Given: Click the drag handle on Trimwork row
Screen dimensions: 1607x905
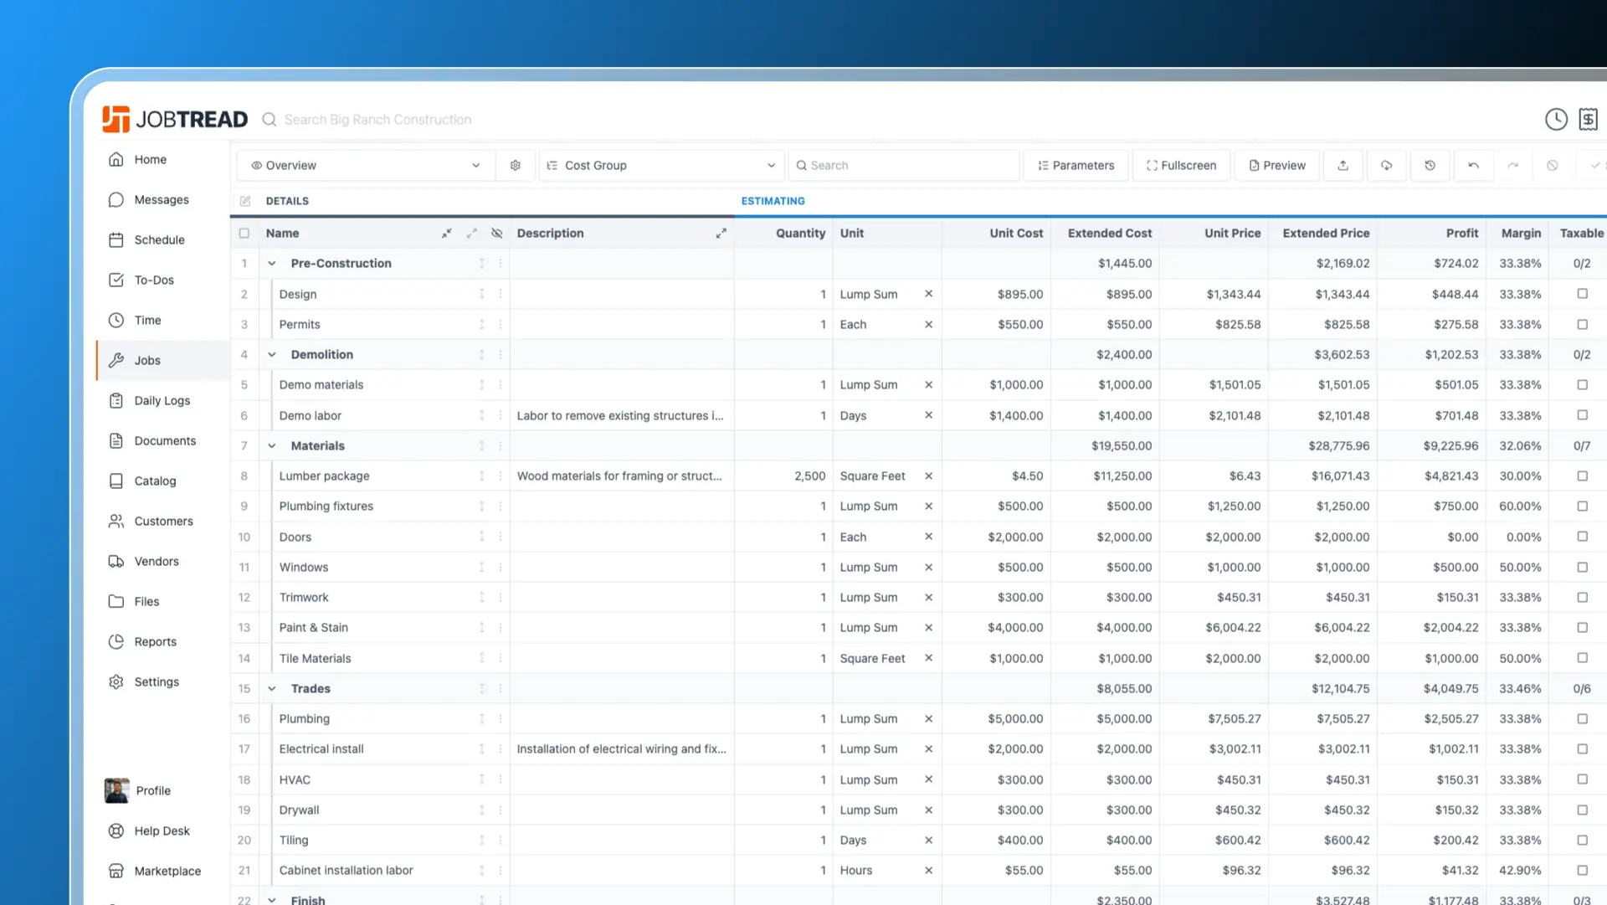Looking at the screenshot, I should [481, 598].
